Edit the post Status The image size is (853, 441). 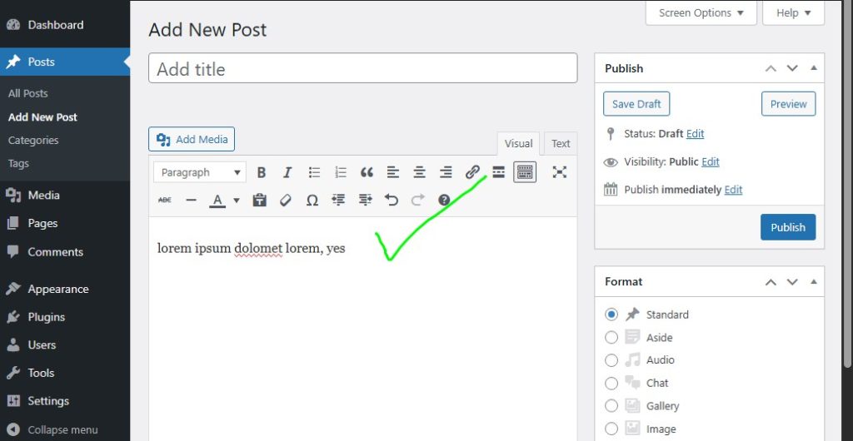tap(696, 134)
